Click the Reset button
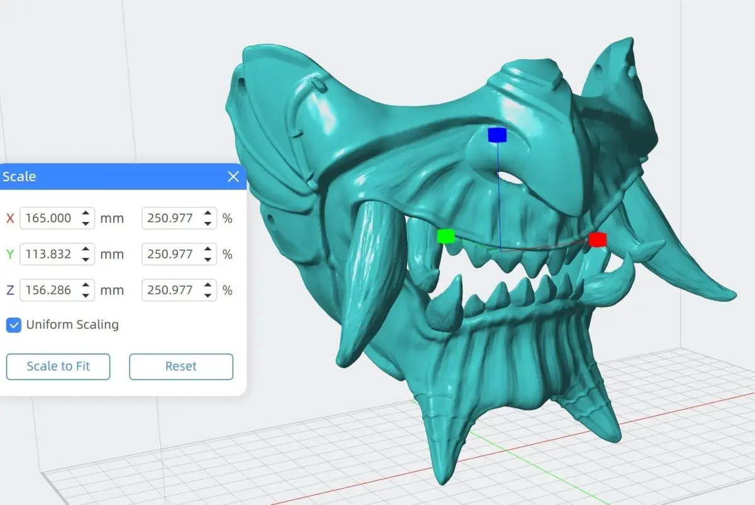The image size is (755, 505). point(181,367)
